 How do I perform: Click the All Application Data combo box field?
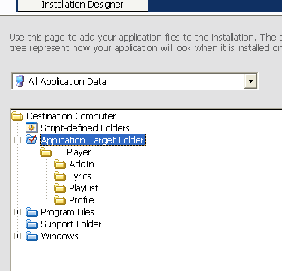pyautogui.click(x=135, y=81)
